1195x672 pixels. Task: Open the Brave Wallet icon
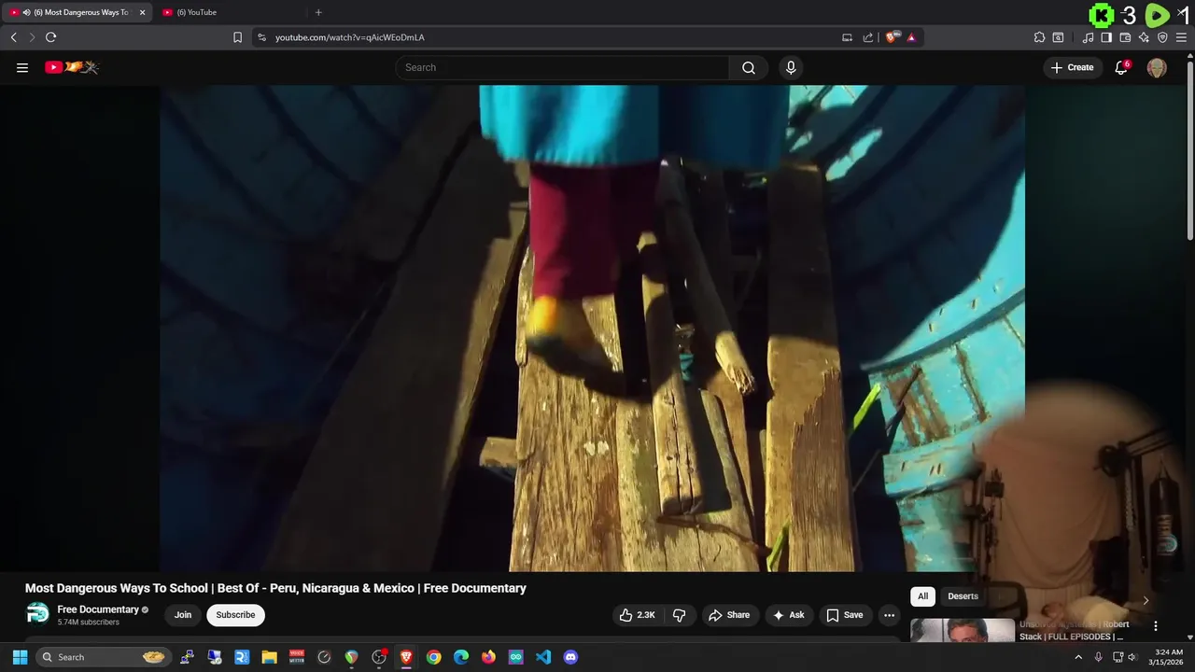(x=1125, y=37)
